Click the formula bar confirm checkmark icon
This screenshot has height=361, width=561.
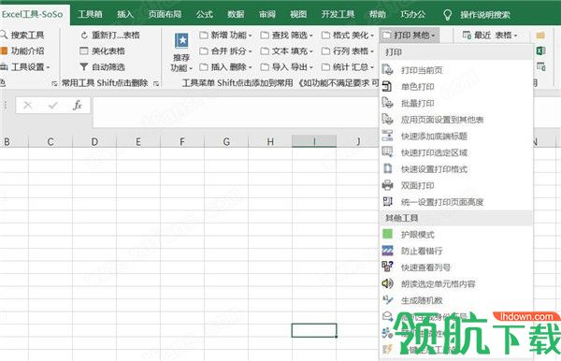tap(53, 105)
